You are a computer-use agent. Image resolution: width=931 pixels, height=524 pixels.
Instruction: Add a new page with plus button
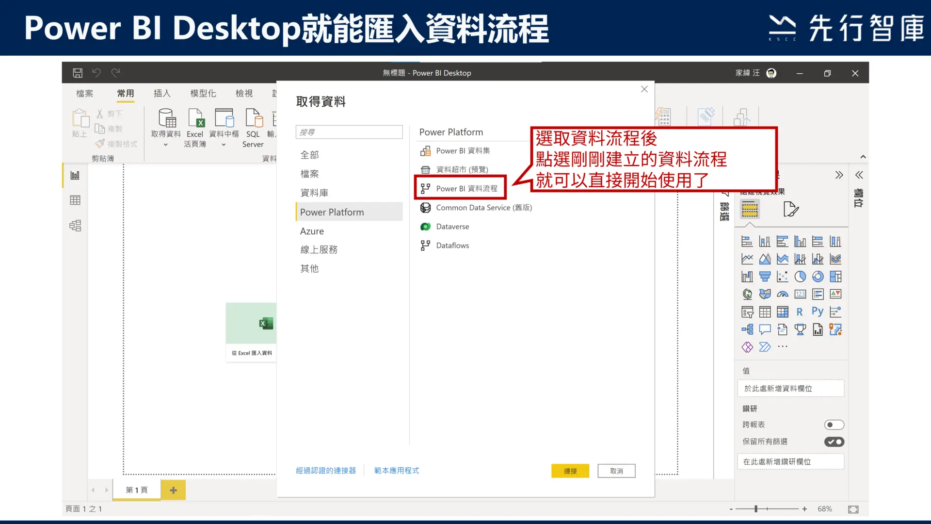click(x=173, y=490)
